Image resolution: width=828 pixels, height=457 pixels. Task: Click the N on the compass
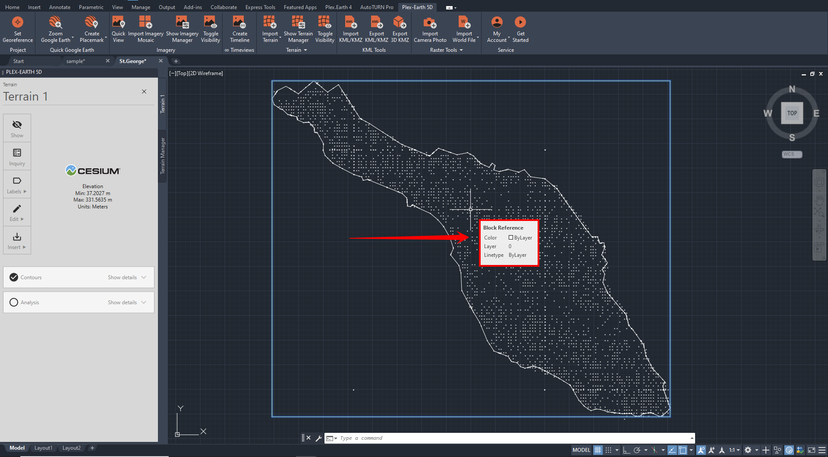[x=792, y=89]
